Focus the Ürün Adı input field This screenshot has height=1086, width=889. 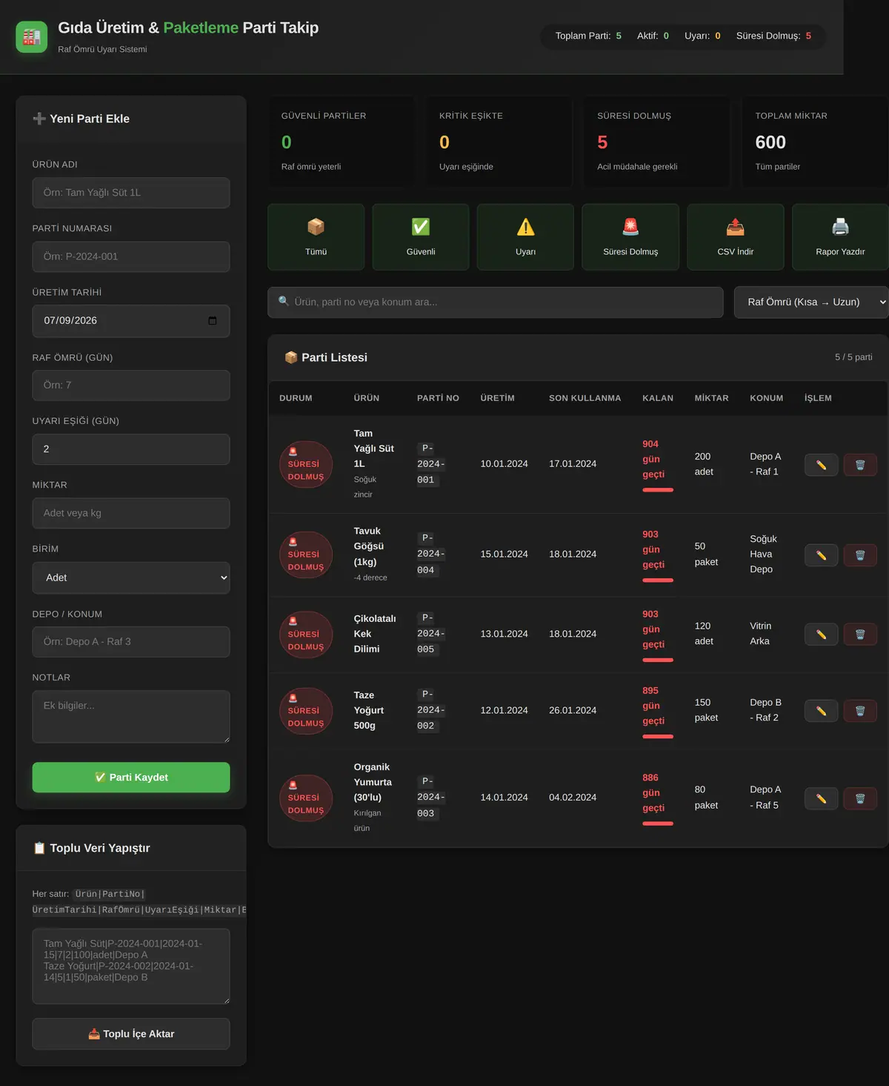(x=131, y=193)
